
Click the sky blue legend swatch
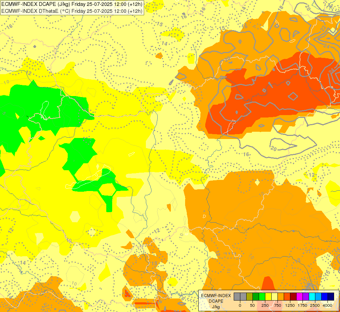point(318,297)
